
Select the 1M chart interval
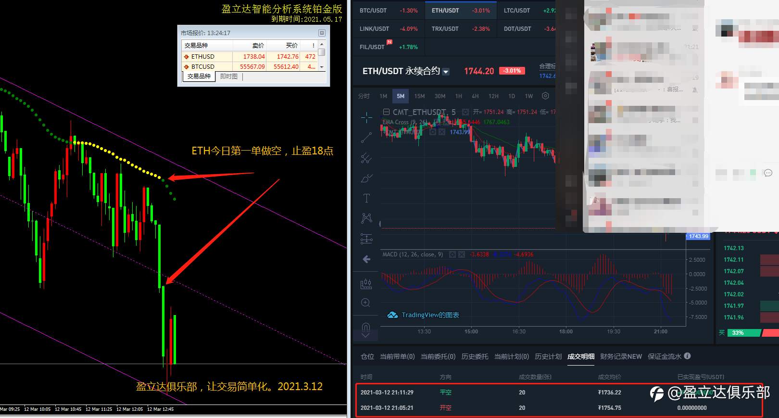click(383, 96)
